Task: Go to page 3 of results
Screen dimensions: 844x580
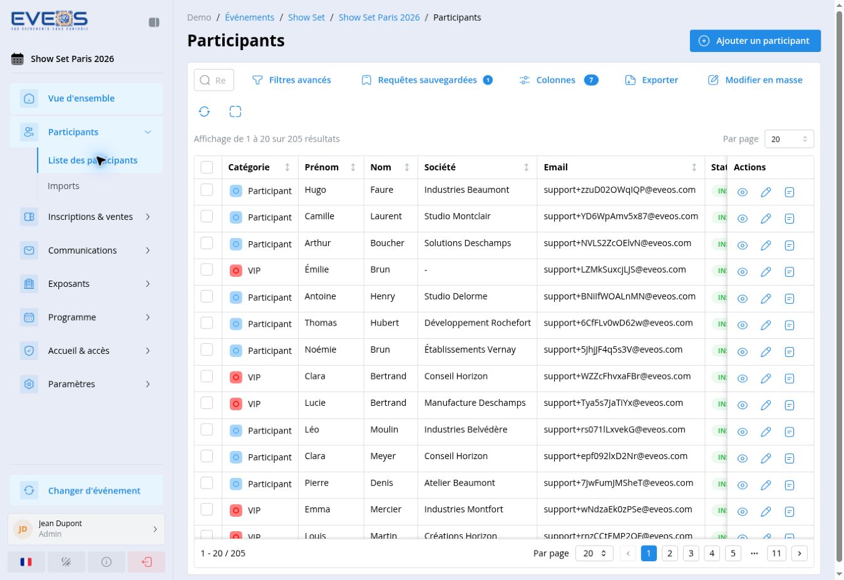Action: (691, 553)
